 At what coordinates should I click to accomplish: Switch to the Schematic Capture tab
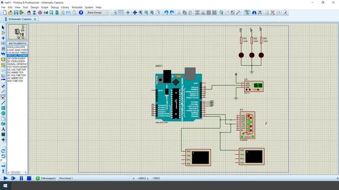pyautogui.click(x=20, y=19)
